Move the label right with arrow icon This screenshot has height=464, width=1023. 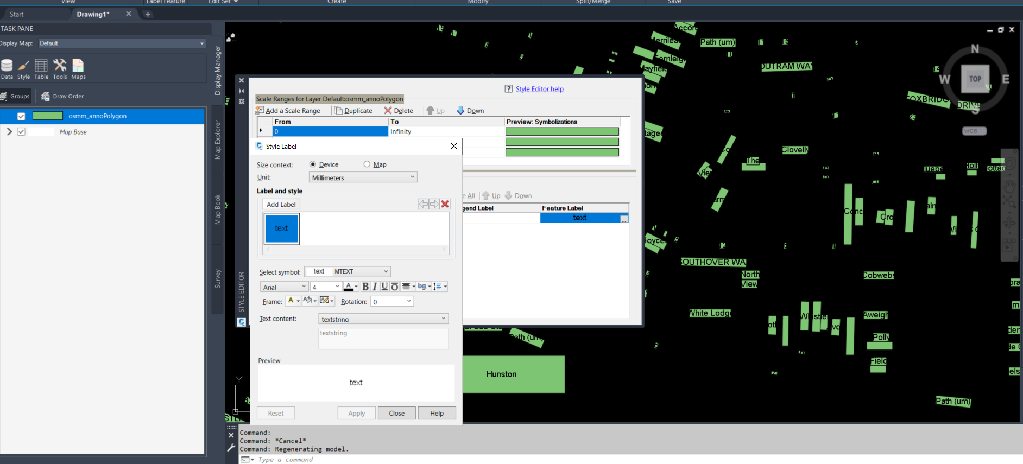tap(434, 204)
